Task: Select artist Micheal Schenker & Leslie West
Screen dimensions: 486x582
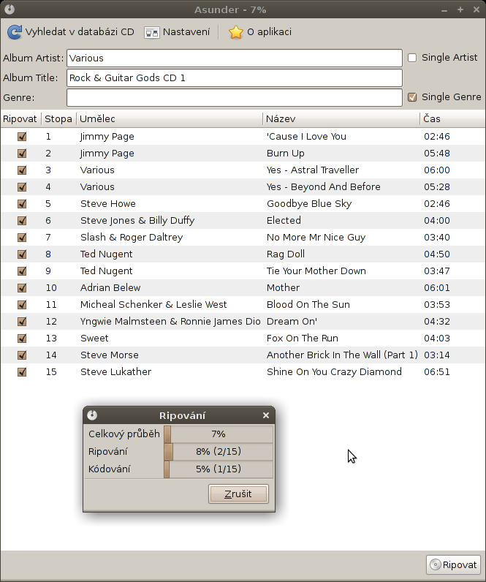Action: pos(153,305)
